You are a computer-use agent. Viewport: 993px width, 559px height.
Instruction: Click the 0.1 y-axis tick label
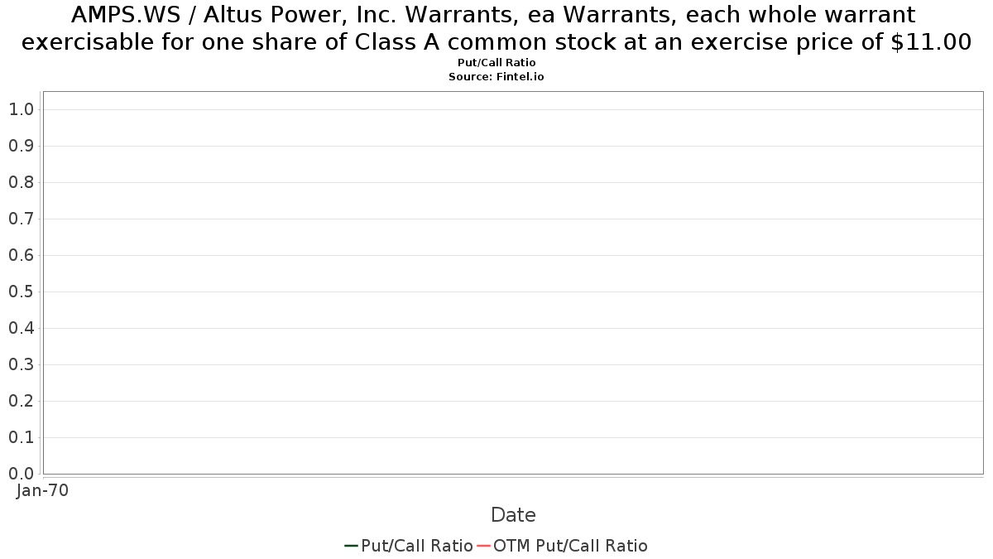tap(21, 437)
